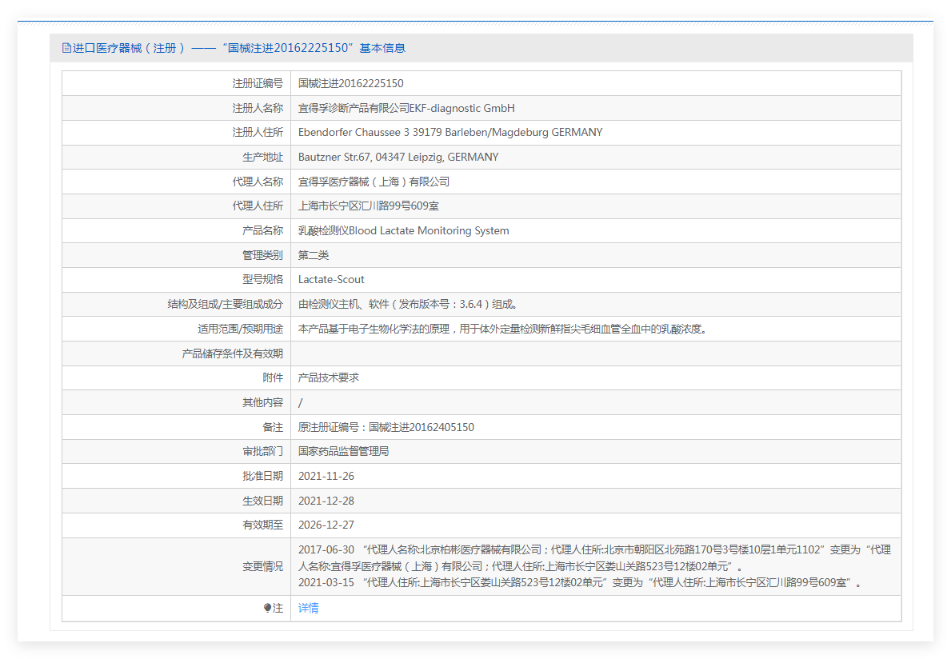Click the bulb icon beside 注 label
951x659 pixels.
coord(267,608)
